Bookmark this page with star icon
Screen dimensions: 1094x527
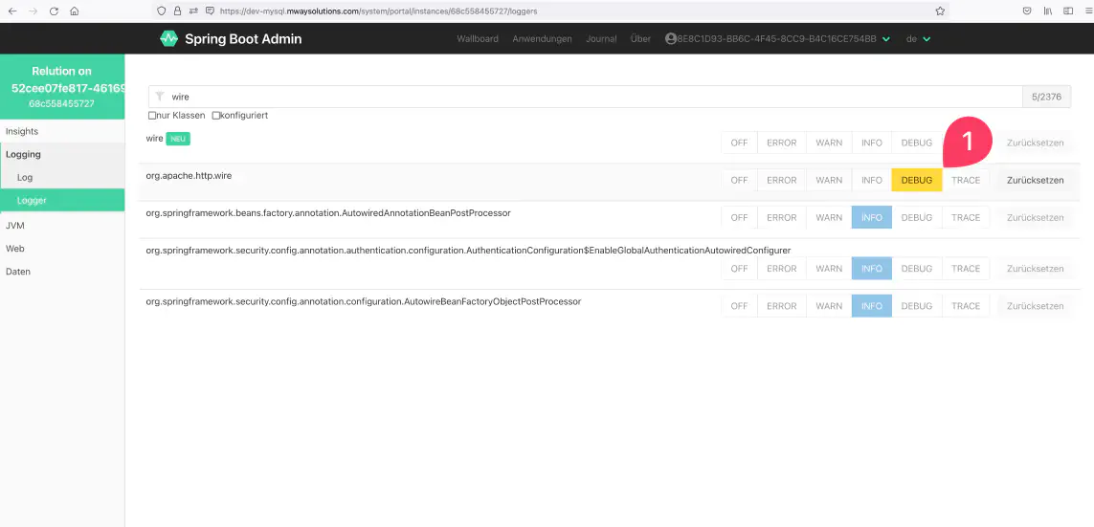pyautogui.click(x=940, y=11)
